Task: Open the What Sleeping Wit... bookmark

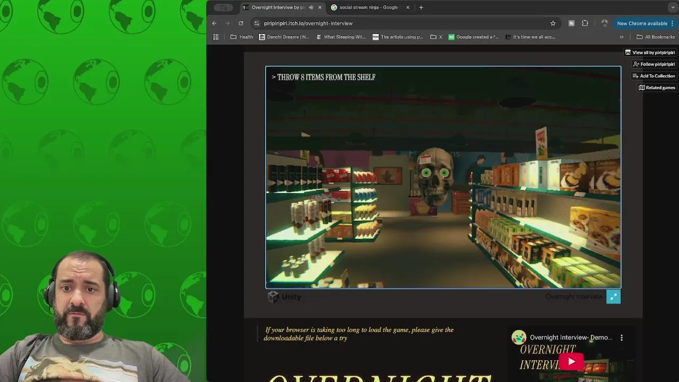Action: [x=341, y=37]
